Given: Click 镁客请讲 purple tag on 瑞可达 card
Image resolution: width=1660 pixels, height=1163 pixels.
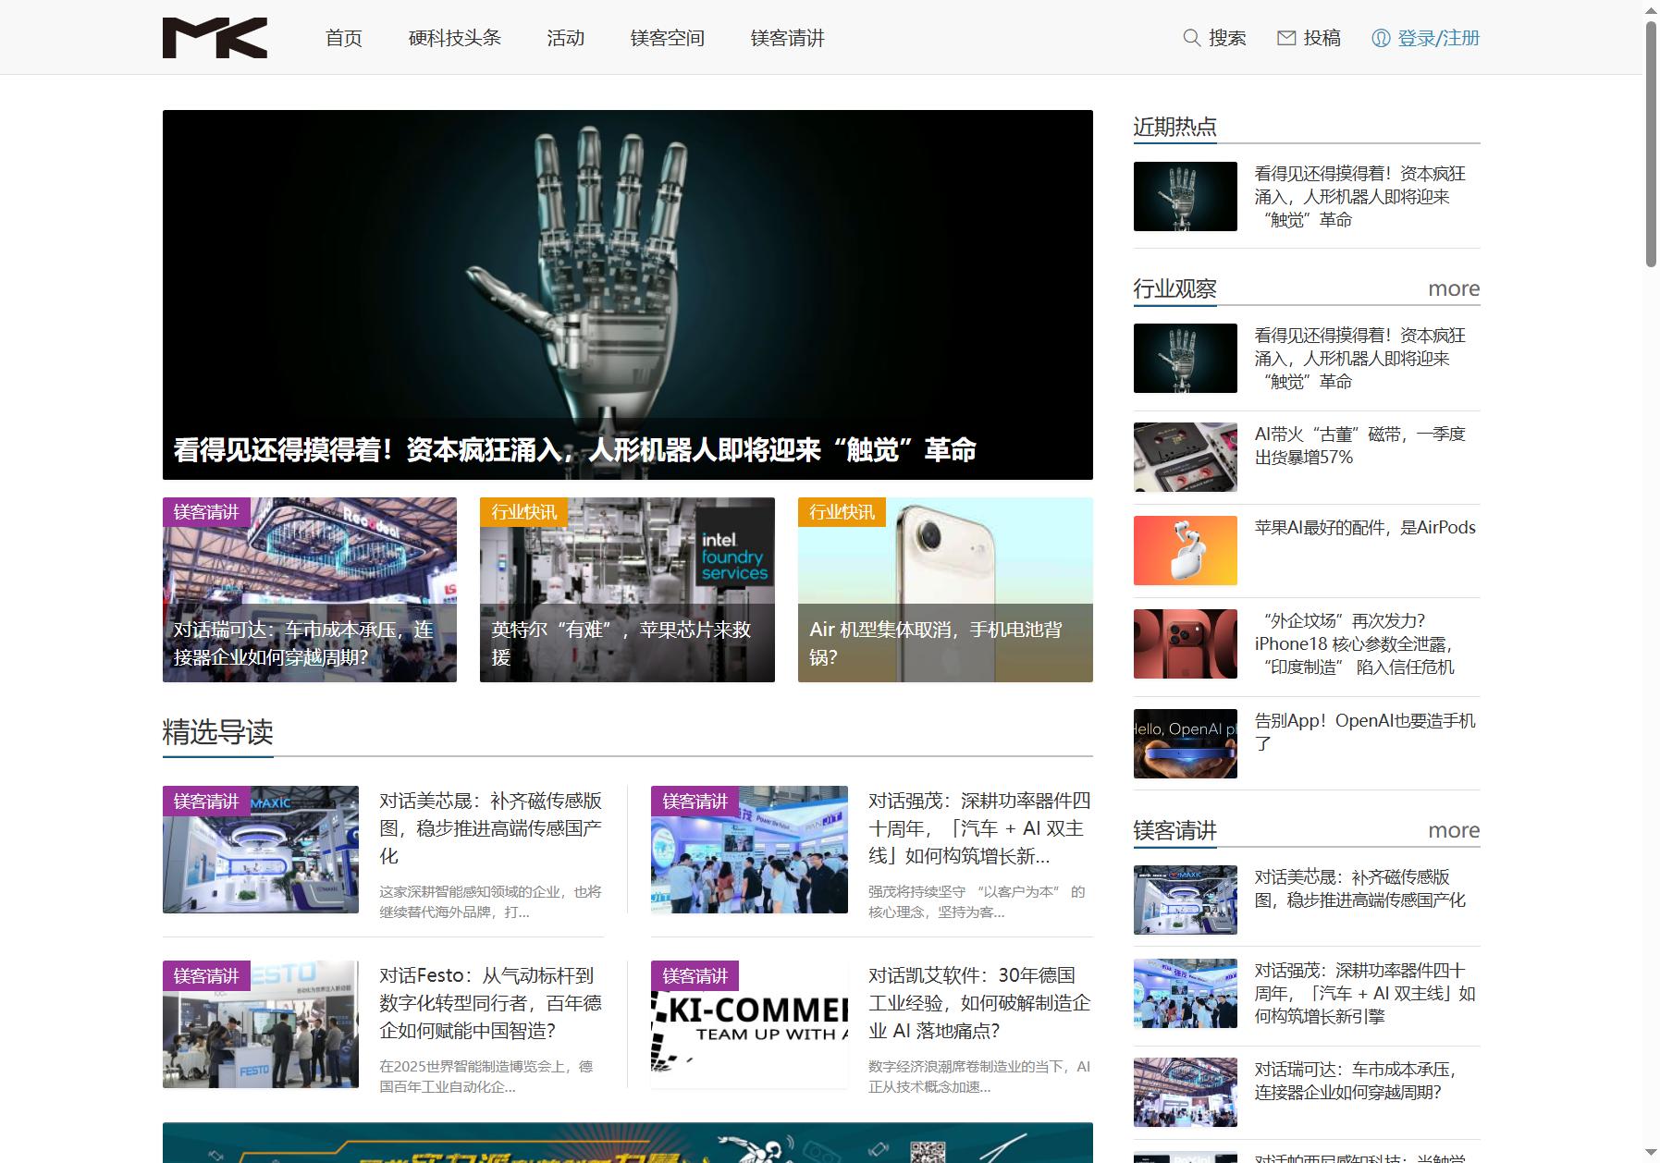Looking at the screenshot, I should (x=206, y=512).
